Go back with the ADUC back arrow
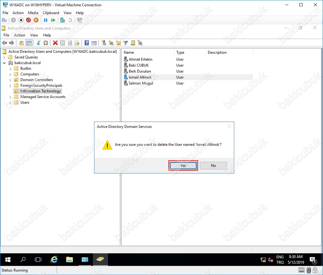The width and height of the screenshot is (323, 275). click(x=4, y=43)
